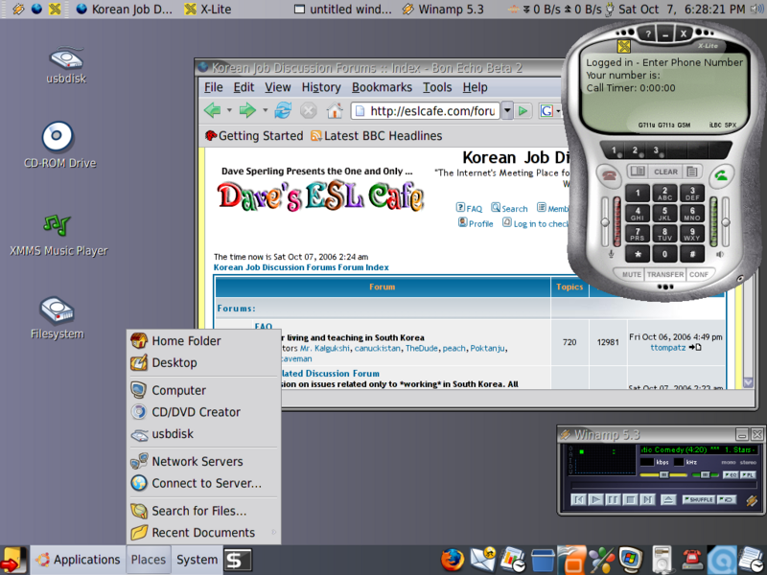Tap the hash key on X-Lite keypad
Viewport: 767px width, 575px height.
[691, 254]
